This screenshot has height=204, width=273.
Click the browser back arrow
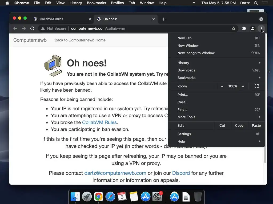click(15, 28)
